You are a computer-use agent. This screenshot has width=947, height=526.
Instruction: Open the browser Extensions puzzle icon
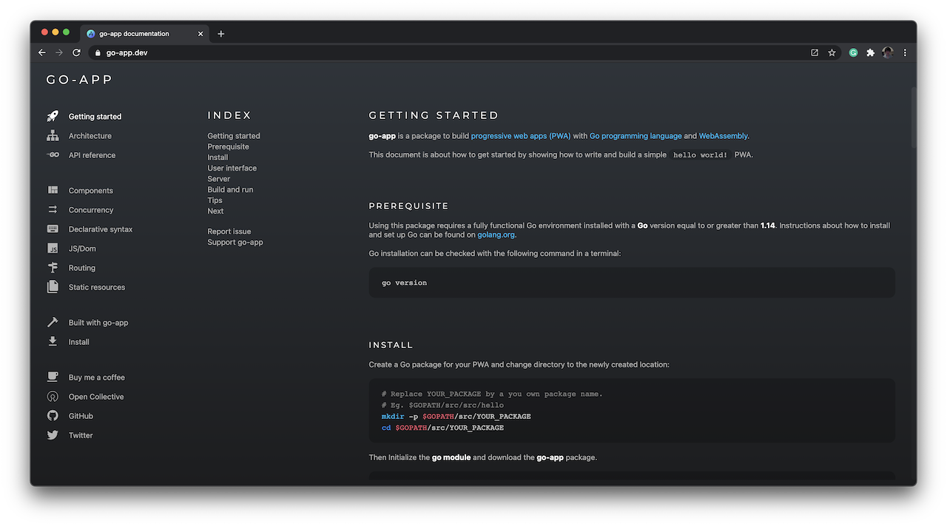[870, 53]
